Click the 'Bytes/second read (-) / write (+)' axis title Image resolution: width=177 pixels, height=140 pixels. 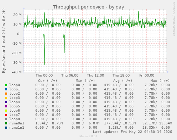(x=4, y=41)
